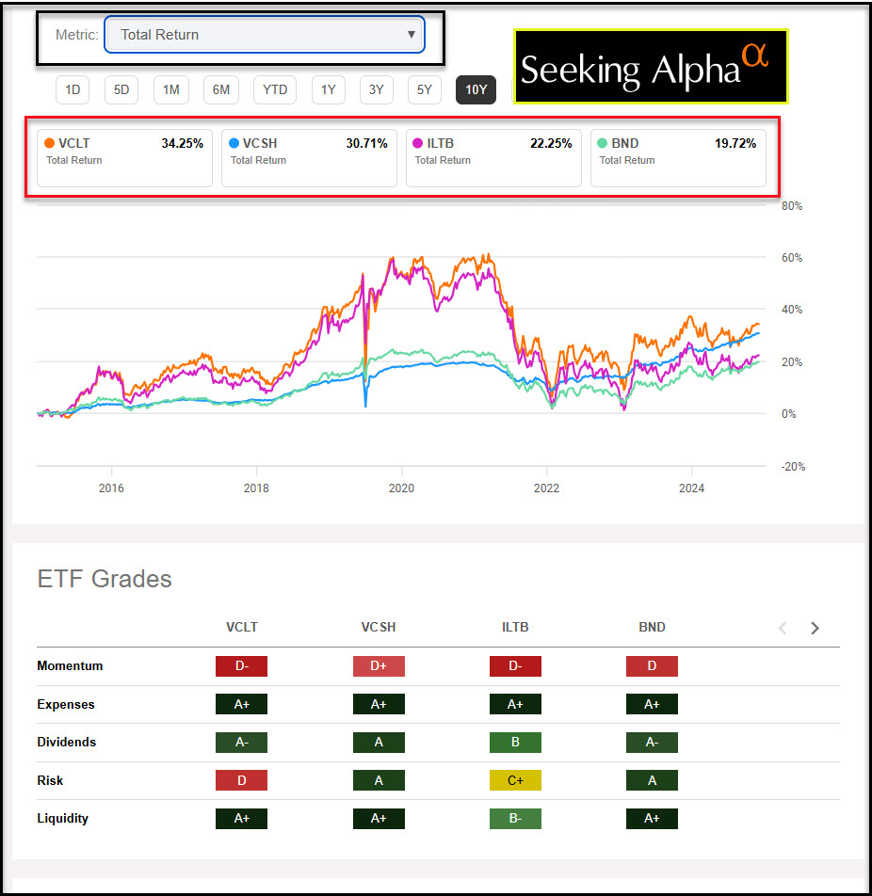
Task: Click the VCSH column header in ETF Grades
Action: (x=379, y=627)
